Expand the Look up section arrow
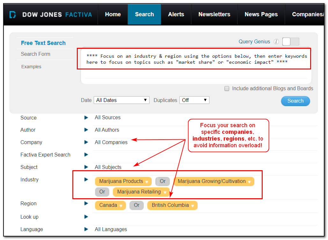This screenshot has width=328, height=240. pyautogui.click(x=86, y=217)
